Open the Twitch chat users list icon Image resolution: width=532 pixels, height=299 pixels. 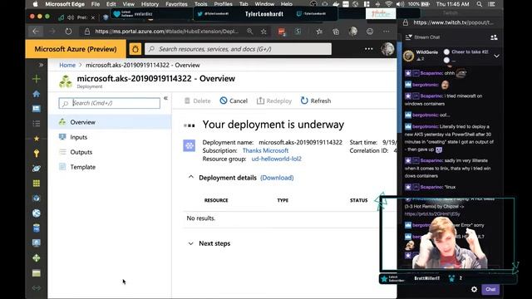coord(494,37)
